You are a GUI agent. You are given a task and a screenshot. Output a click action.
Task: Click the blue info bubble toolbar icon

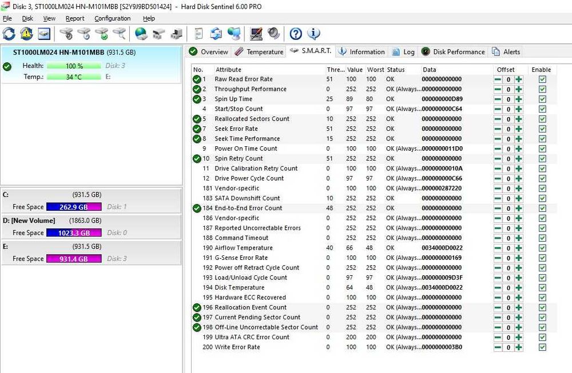coord(313,34)
